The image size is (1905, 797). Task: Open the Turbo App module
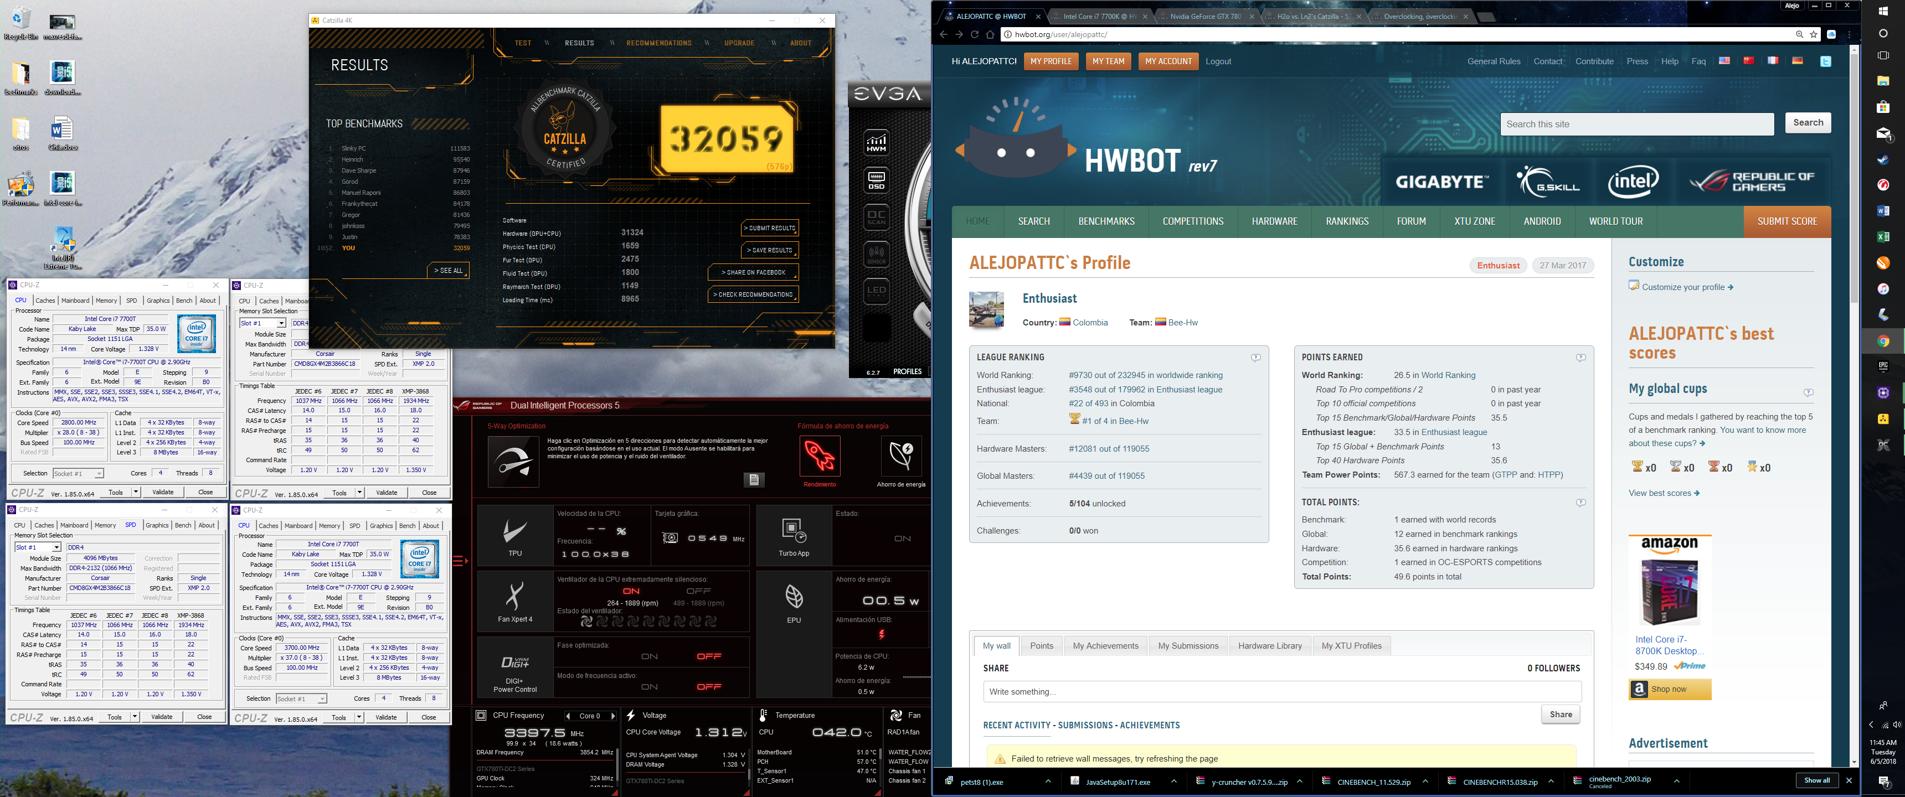(x=794, y=536)
